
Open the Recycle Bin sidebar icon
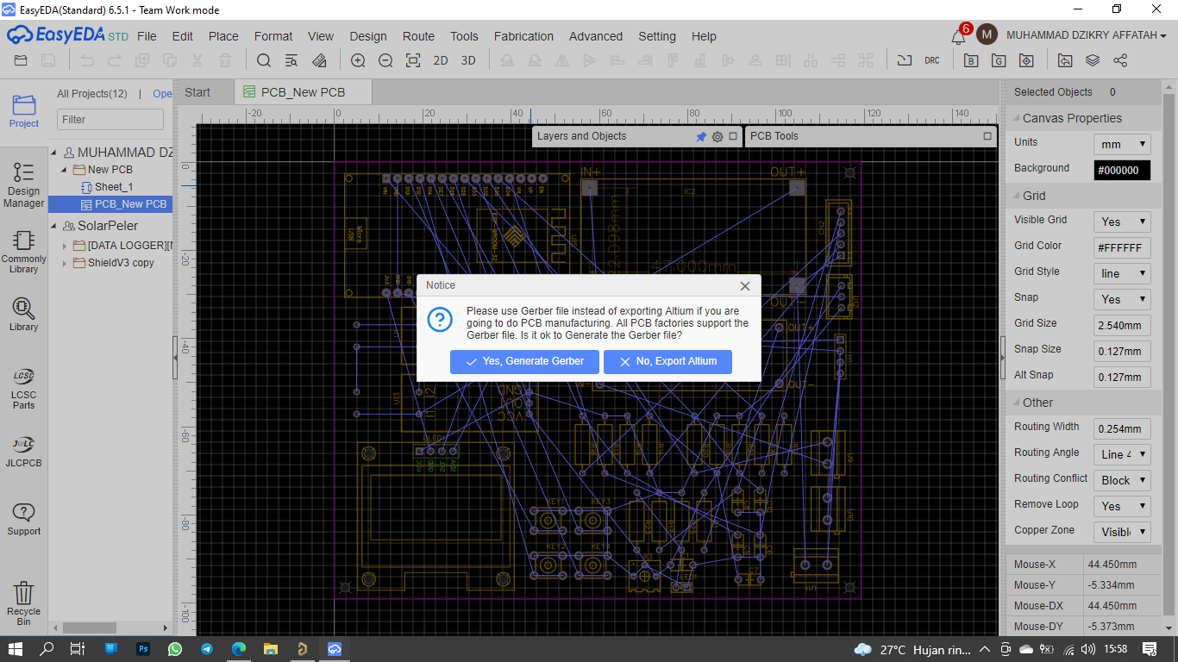click(24, 603)
